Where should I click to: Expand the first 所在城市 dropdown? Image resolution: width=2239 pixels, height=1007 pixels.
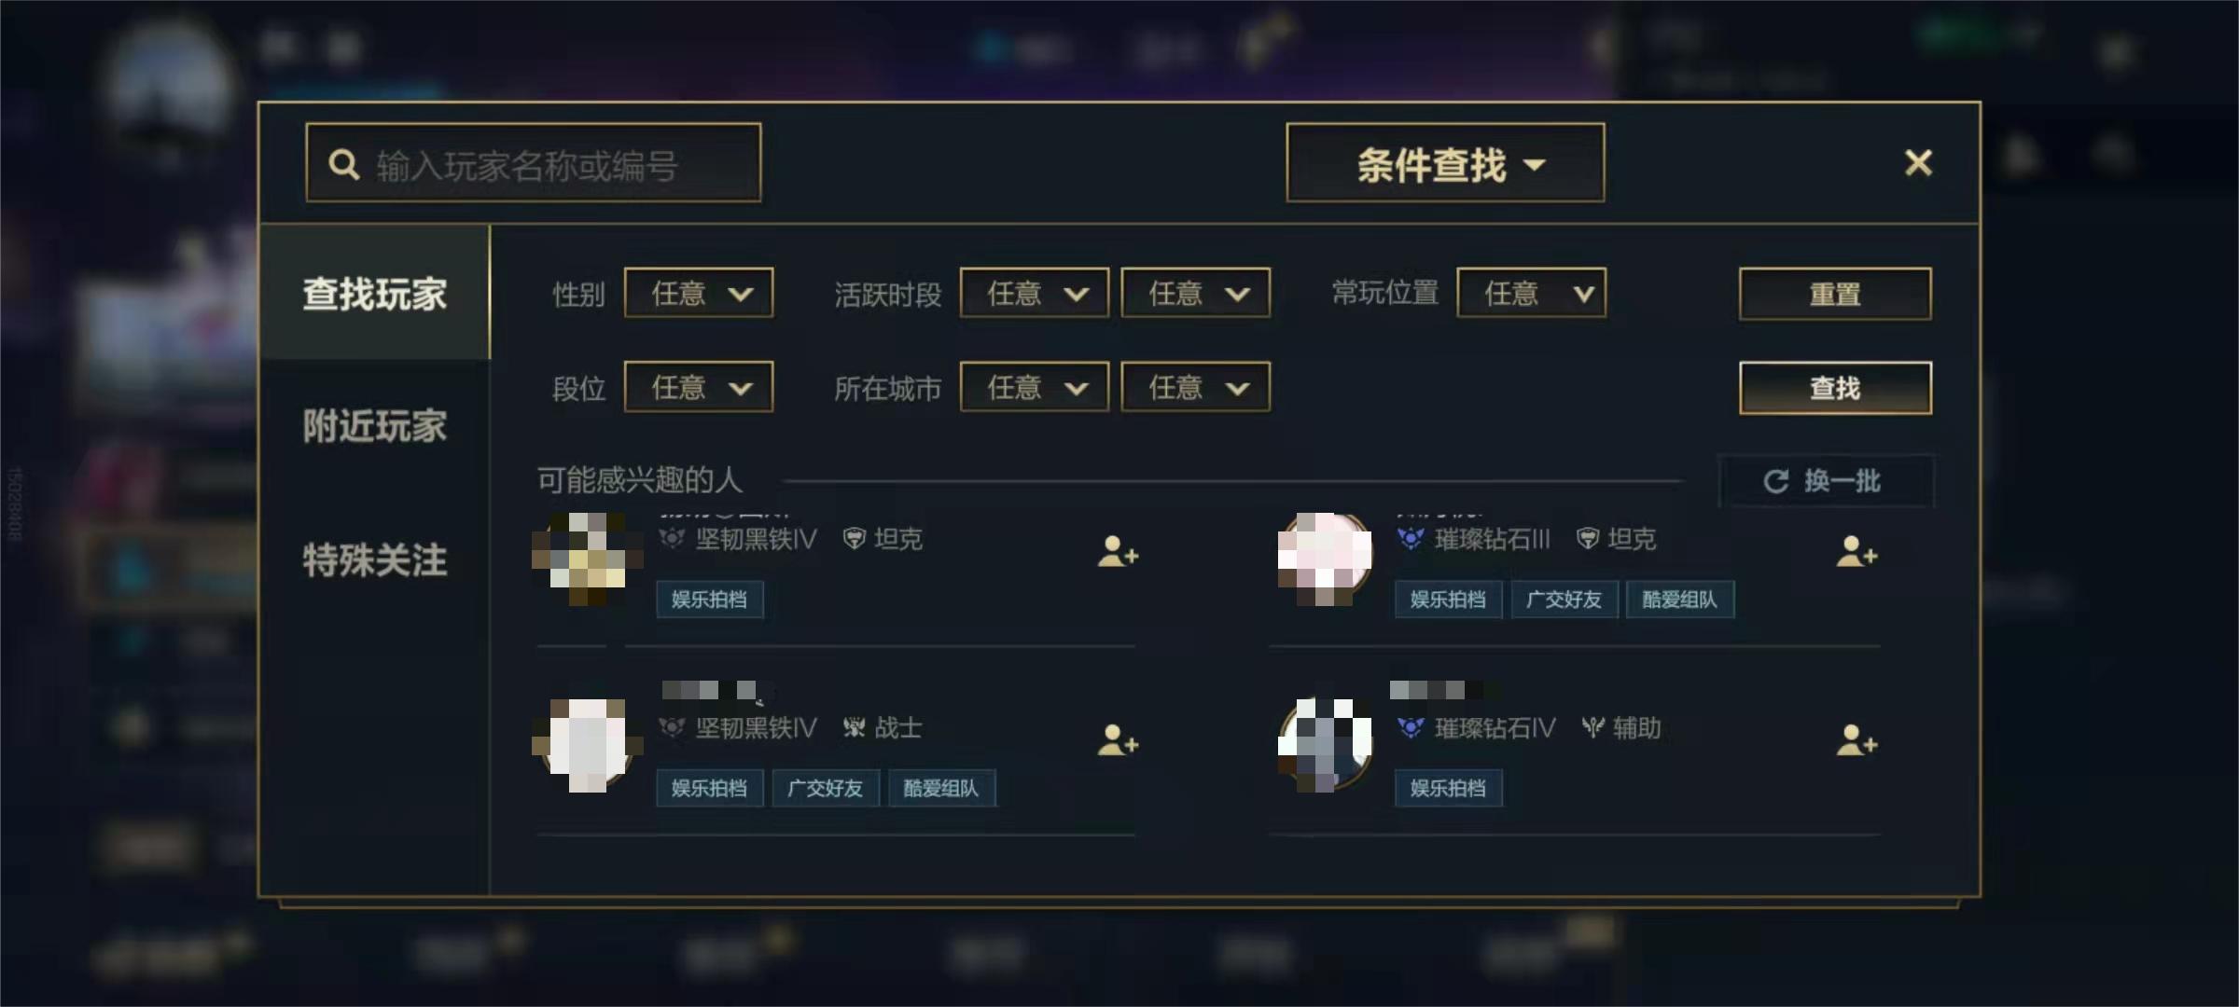[x=1035, y=387]
